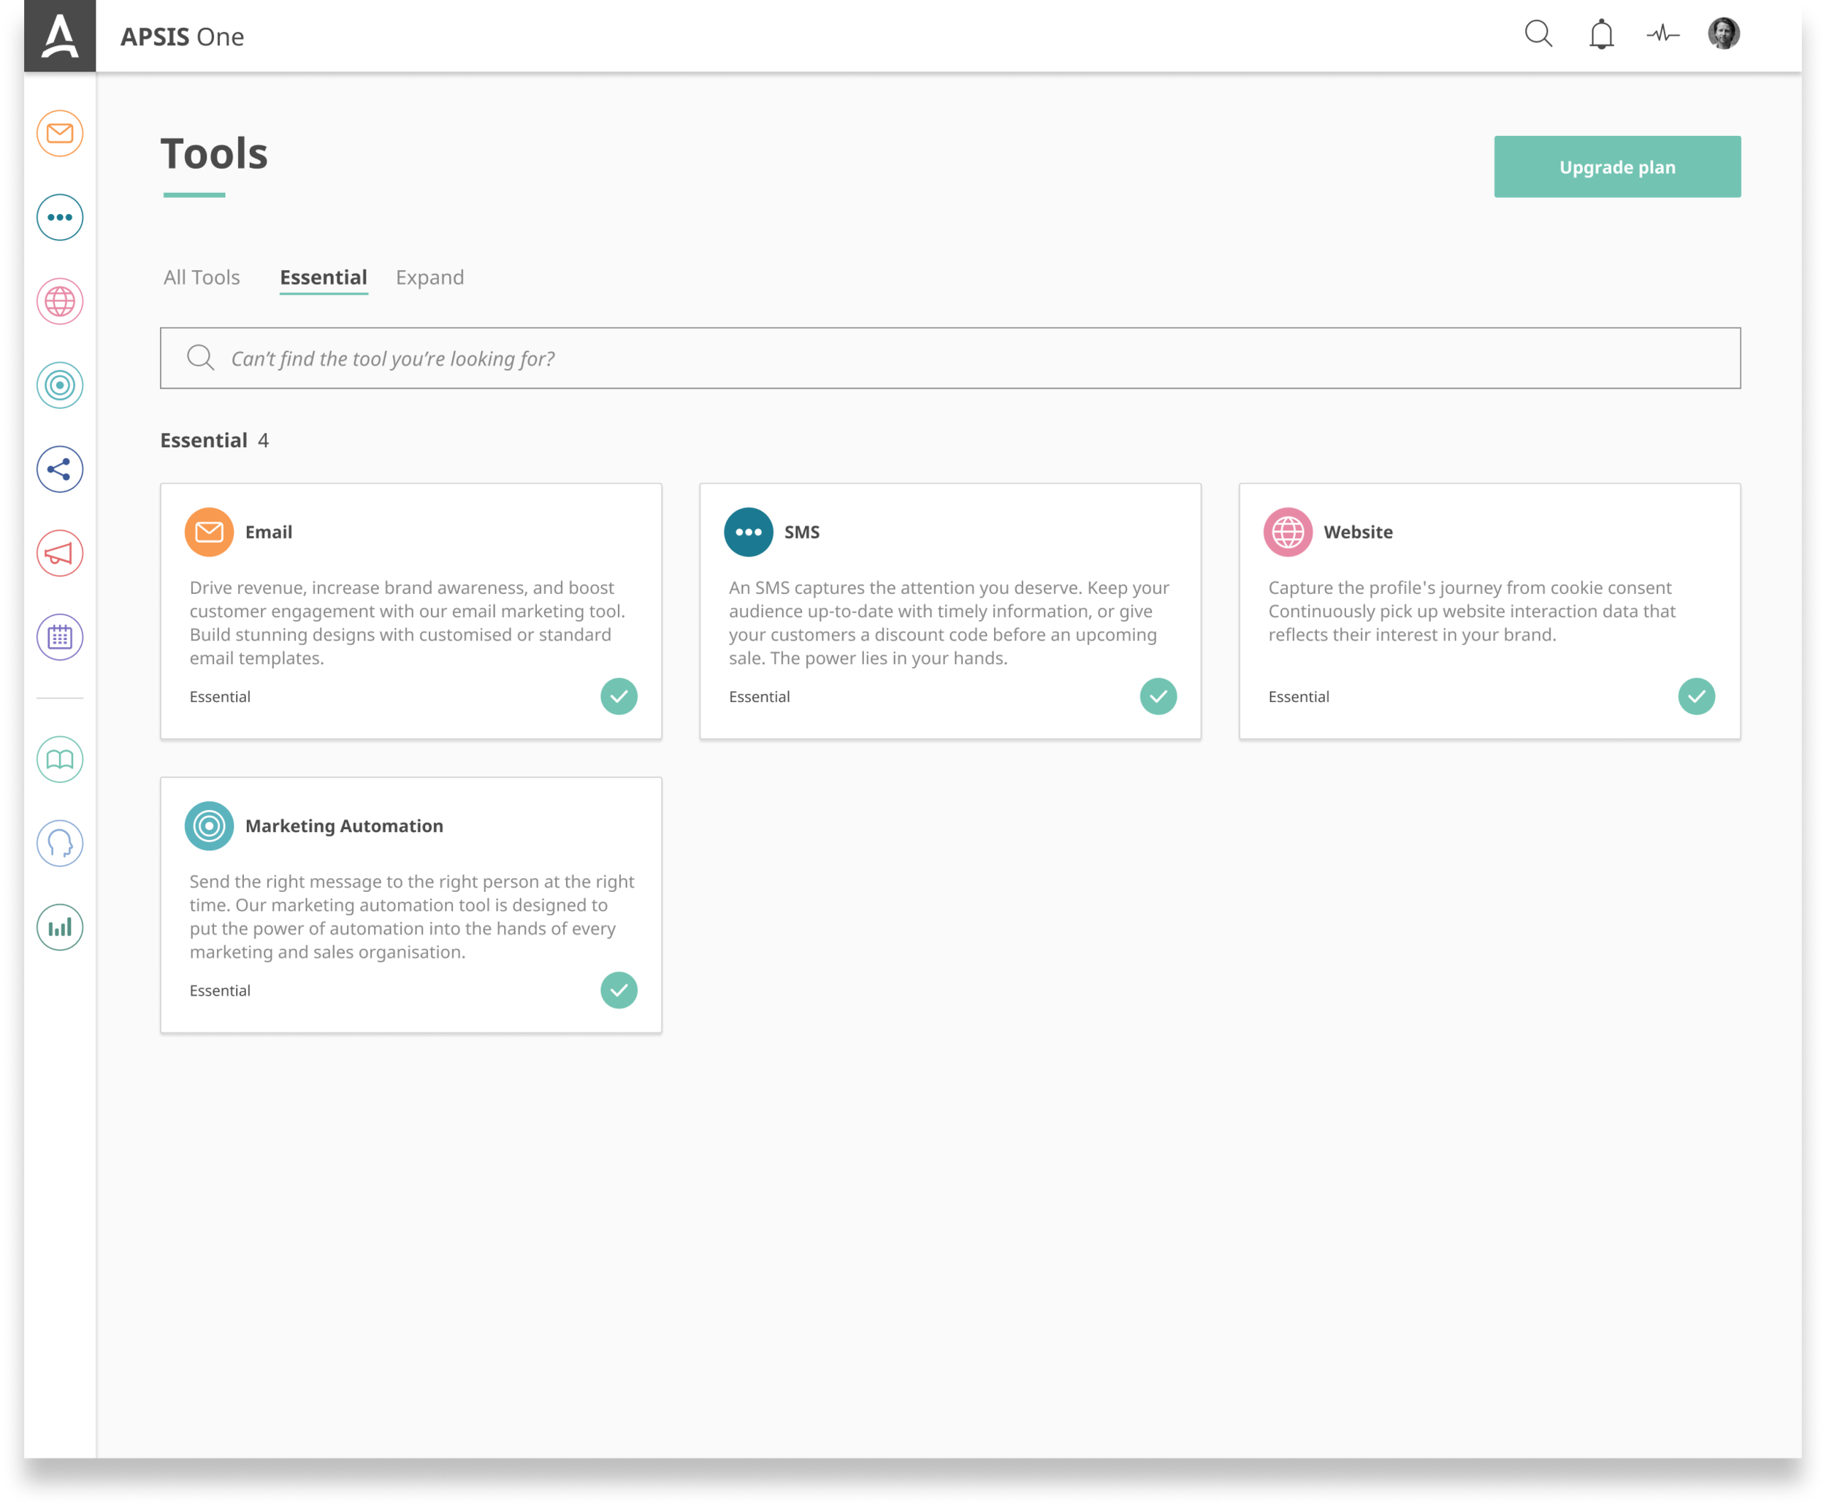Open the share nodes icon in sidebar
The image size is (1826, 1507).
pos(60,470)
